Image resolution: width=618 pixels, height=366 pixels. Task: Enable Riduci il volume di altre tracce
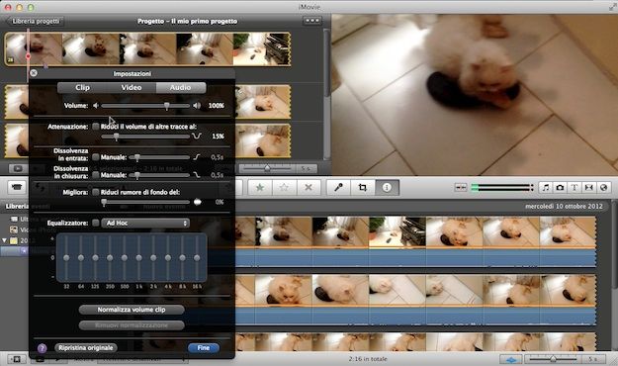[95, 127]
